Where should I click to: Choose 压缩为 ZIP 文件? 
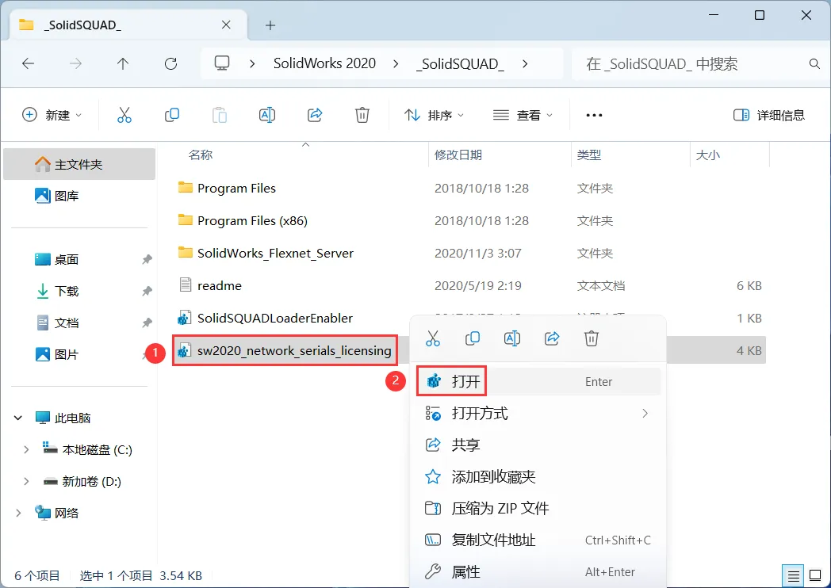(x=538, y=509)
